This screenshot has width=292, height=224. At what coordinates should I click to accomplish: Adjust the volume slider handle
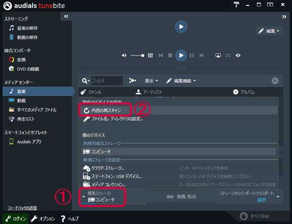pyautogui.click(x=143, y=55)
